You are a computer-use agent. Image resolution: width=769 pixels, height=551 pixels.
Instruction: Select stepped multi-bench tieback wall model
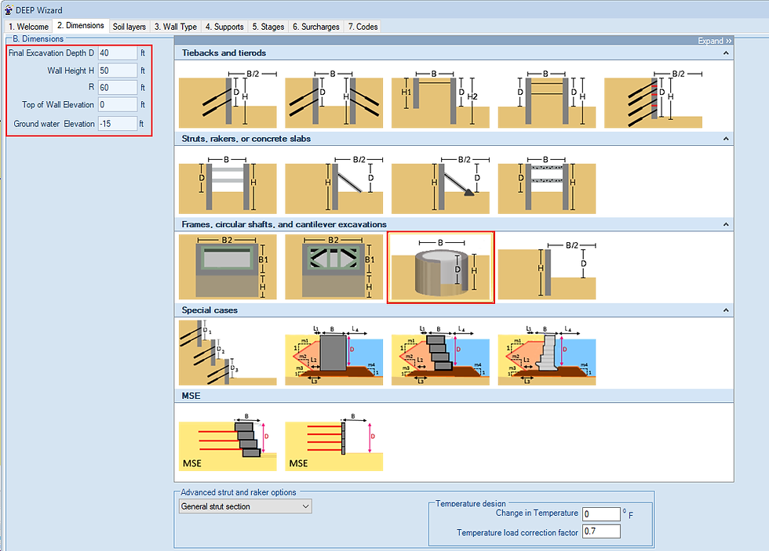[228, 353]
